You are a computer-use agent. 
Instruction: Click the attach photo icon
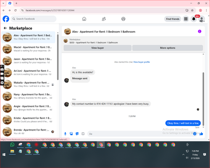71,134
